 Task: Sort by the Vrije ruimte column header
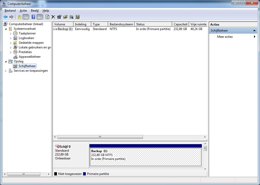coord(198,24)
